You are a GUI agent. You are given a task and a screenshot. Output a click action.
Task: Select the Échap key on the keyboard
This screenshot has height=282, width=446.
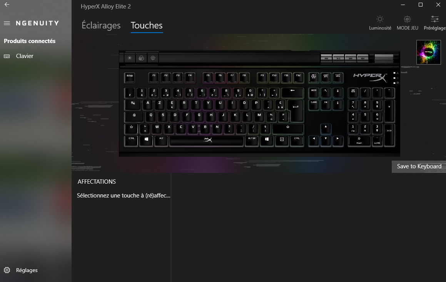pos(129,78)
